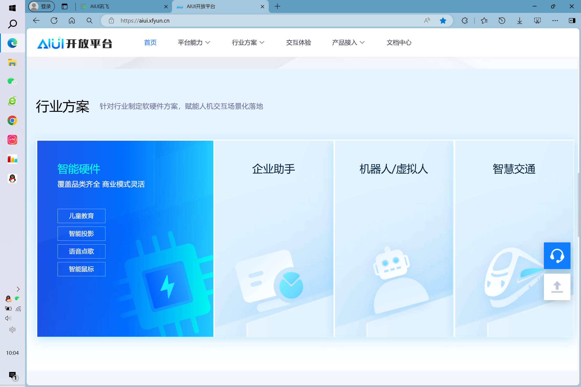The height and width of the screenshot is (387, 581).
Task: Click the back-to-top arrow button
Action: coord(557,287)
